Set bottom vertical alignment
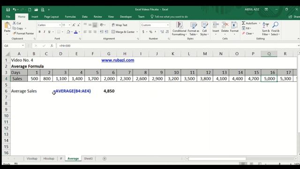The height and width of the screenshot is (169, 300). pos(95,25)
